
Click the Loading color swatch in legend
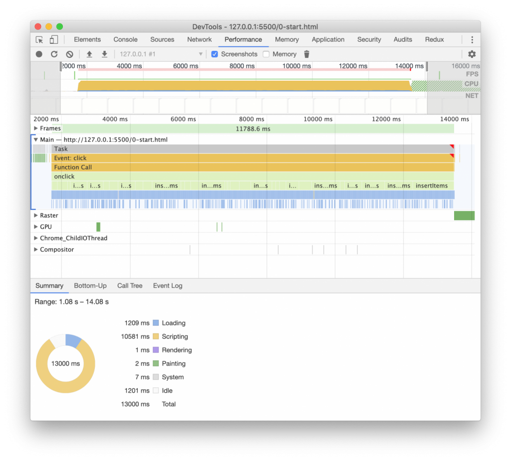tap(156, 323)
